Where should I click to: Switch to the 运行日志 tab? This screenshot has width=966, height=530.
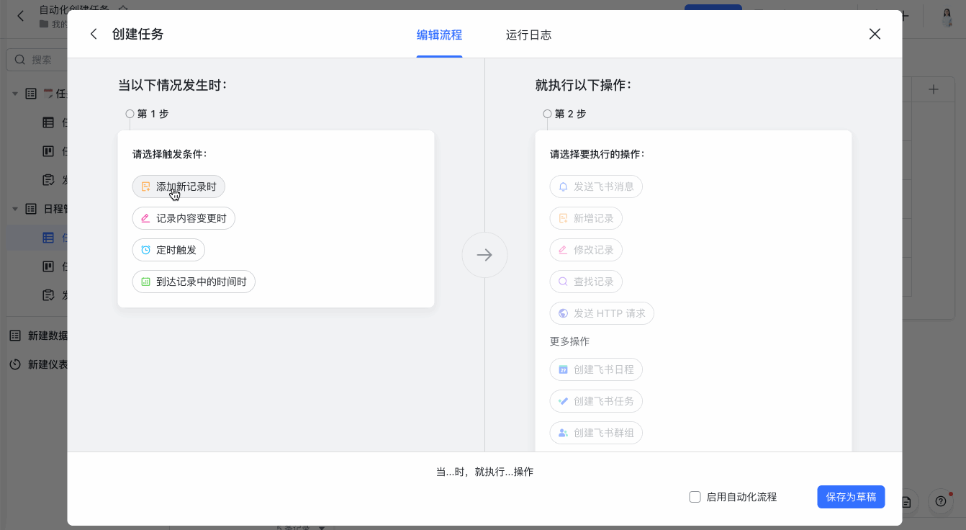pyautogui.click(x=528, y=35)
